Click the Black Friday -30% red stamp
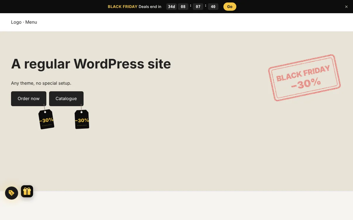The image size is (353, 220). [x=304, y=78]
